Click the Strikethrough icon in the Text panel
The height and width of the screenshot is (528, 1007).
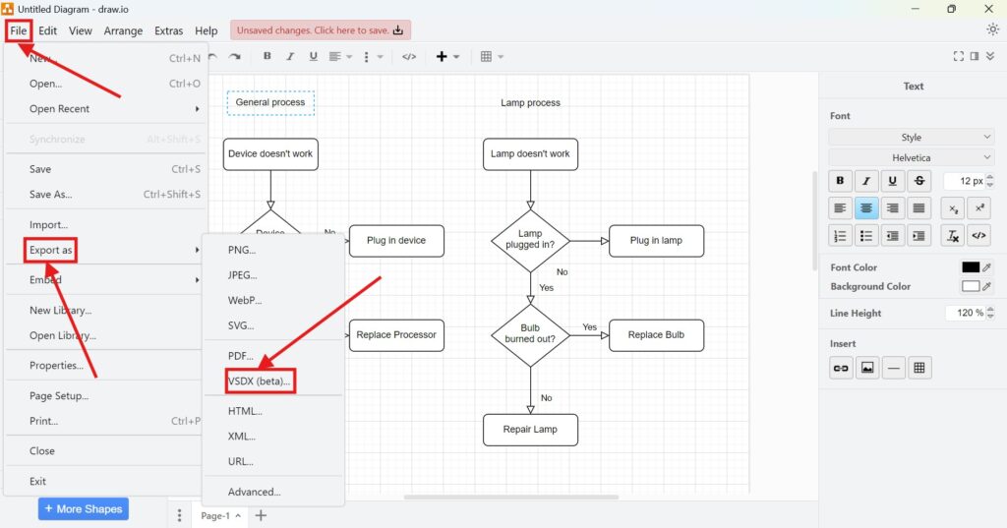point(918,181)
